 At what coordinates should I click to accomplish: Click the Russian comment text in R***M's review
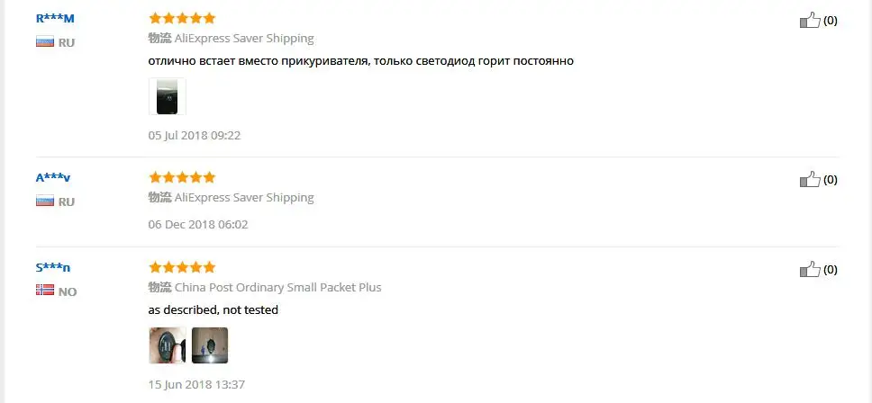pyautogui.click(x=361, y=61)
